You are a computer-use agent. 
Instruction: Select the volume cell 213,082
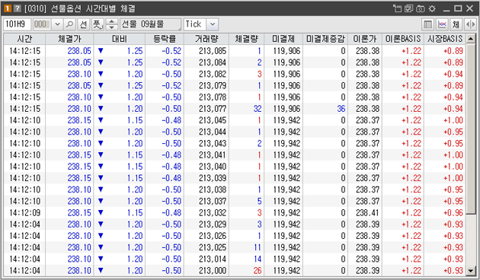tap(206, 74)
